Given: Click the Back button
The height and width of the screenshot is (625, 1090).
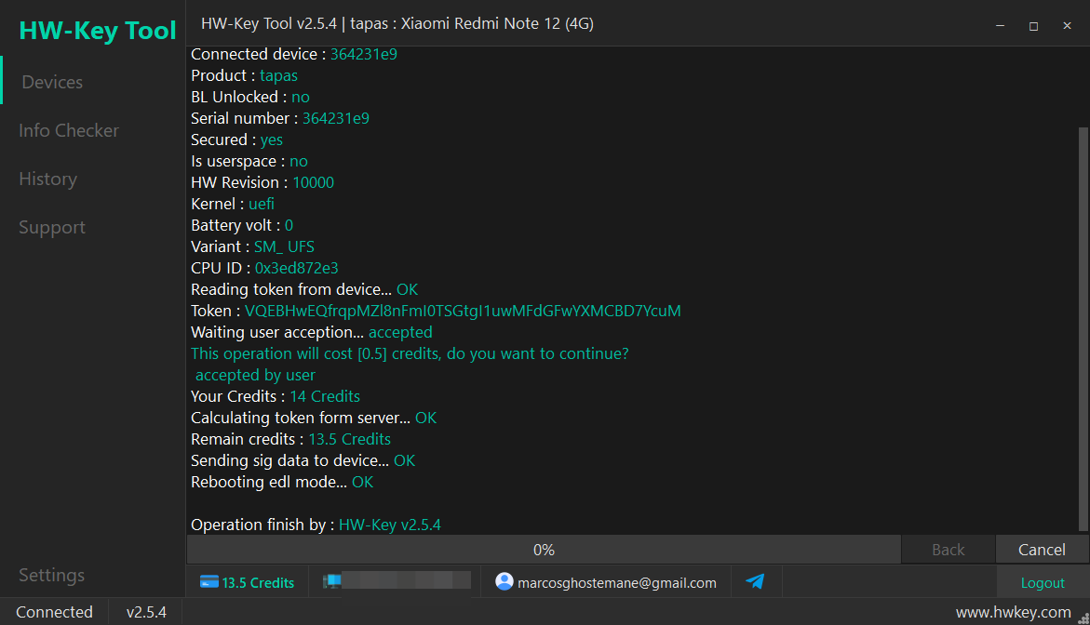Looking at the screenshot, I should (x=949, y=550).
